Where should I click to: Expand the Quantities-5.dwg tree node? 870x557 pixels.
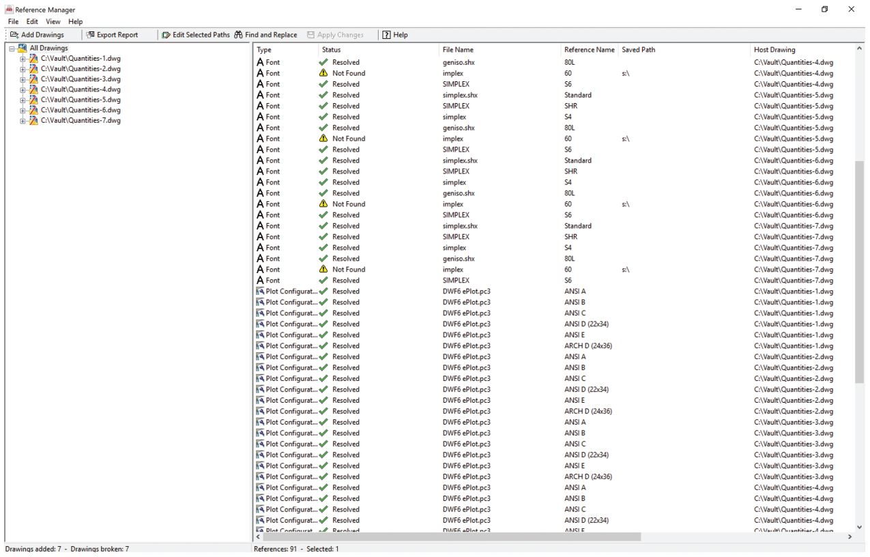21,100
